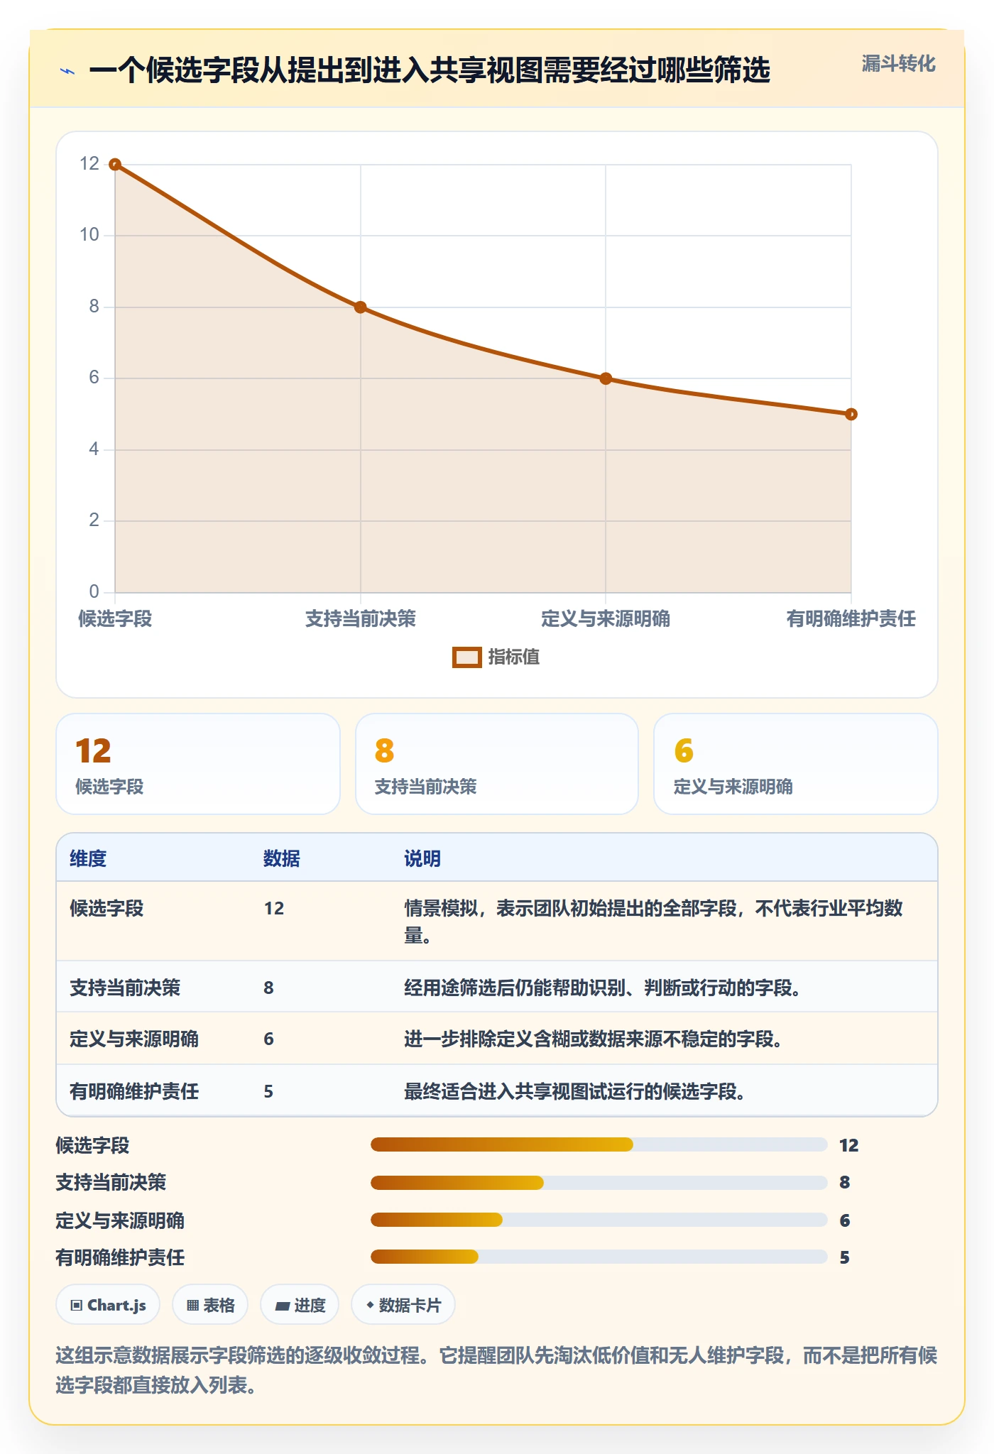Image resolution: width=994 pixels, height=1454 pixels.
Task: Click the x-axis label 有明确维护责任 on the chart
Action: pyautogui.click(x=851, y=618)
